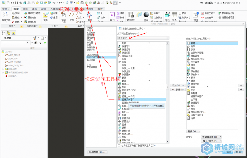
Task: Select 配置编辑器 in options category list
Action: [x=92, y=67]
